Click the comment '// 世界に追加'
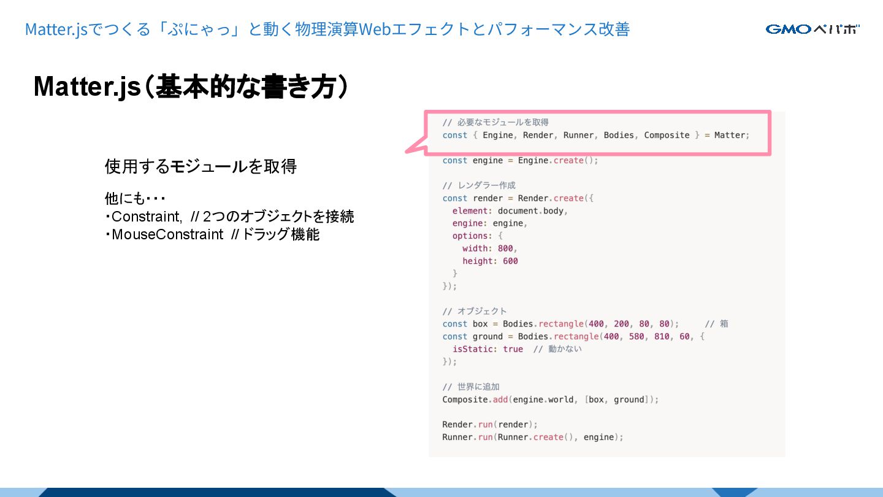 click(x=471, y=387)
